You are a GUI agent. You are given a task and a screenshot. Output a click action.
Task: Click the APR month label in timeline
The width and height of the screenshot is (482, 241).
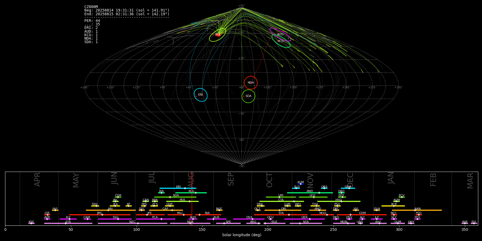(37, 179)
